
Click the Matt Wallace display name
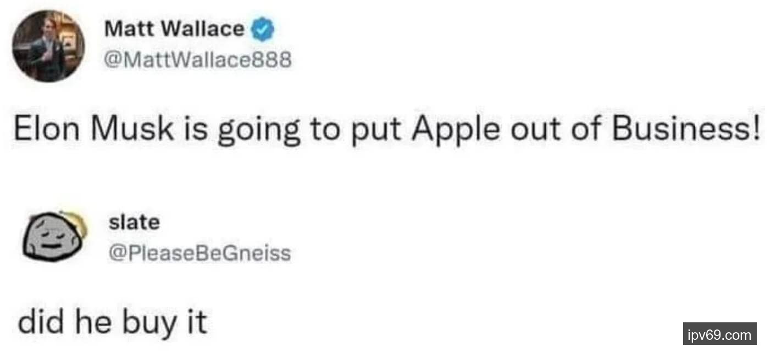174,29
